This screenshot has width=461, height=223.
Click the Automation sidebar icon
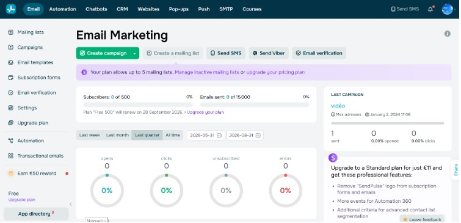[10, 141]
